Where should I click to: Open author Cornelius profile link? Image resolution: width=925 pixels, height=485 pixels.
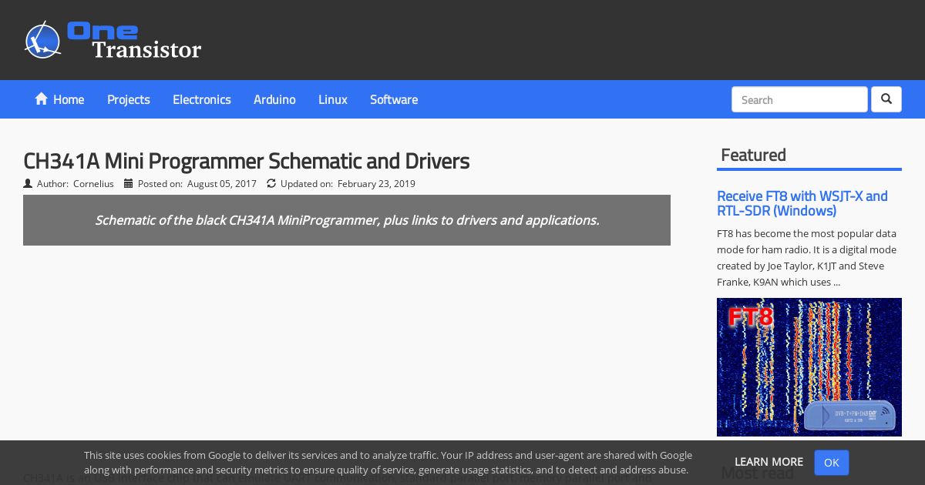point(93,183)
